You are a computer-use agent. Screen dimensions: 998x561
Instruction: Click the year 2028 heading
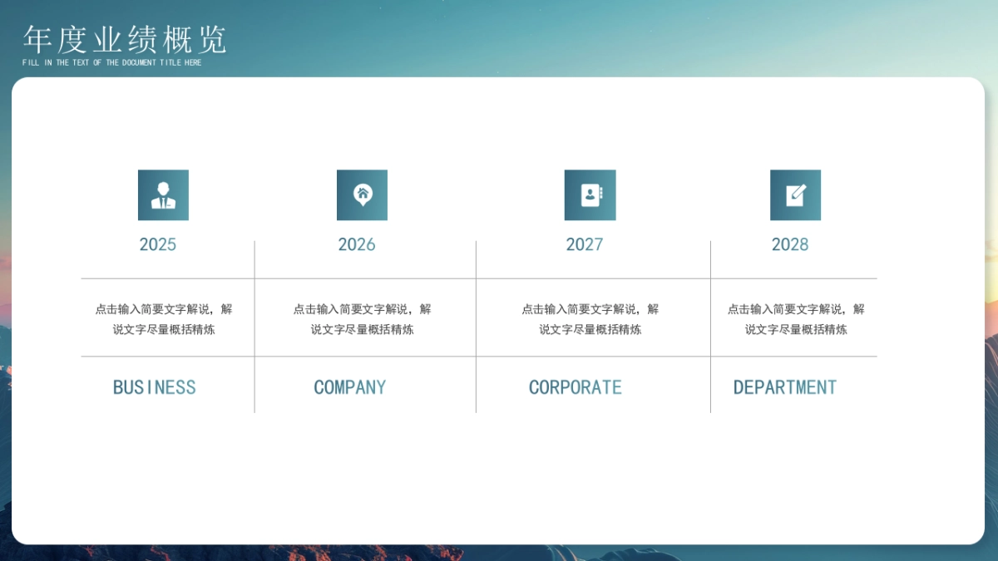[x=791, y=244]
